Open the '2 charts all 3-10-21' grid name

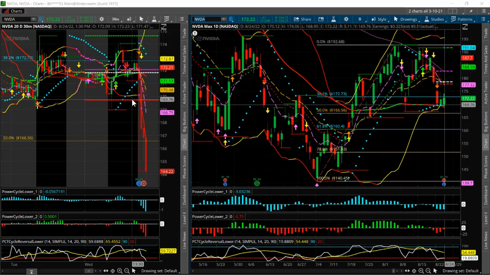point(425,11)
